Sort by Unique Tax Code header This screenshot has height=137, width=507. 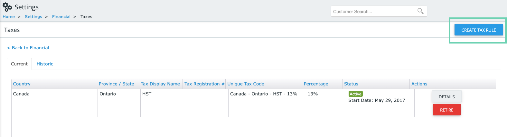point(246,84)
